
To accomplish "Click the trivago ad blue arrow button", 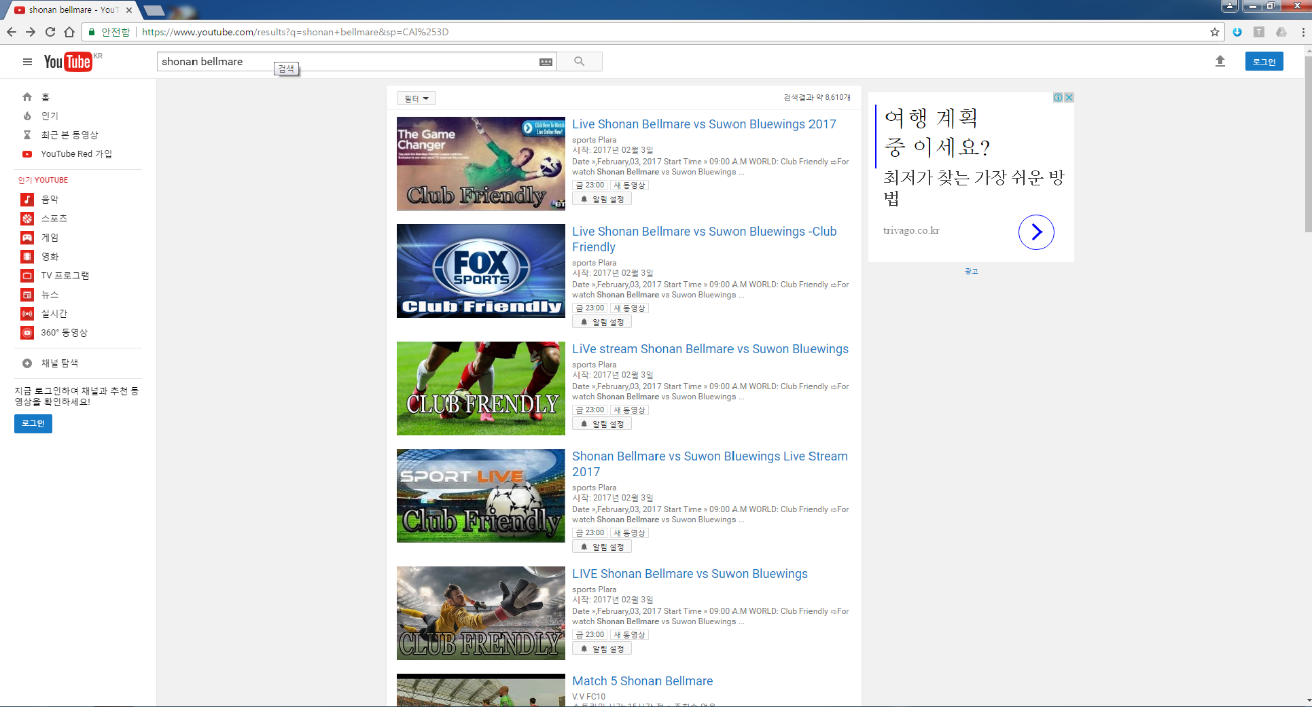I will pyautogui.click(x=1036, y=232).
